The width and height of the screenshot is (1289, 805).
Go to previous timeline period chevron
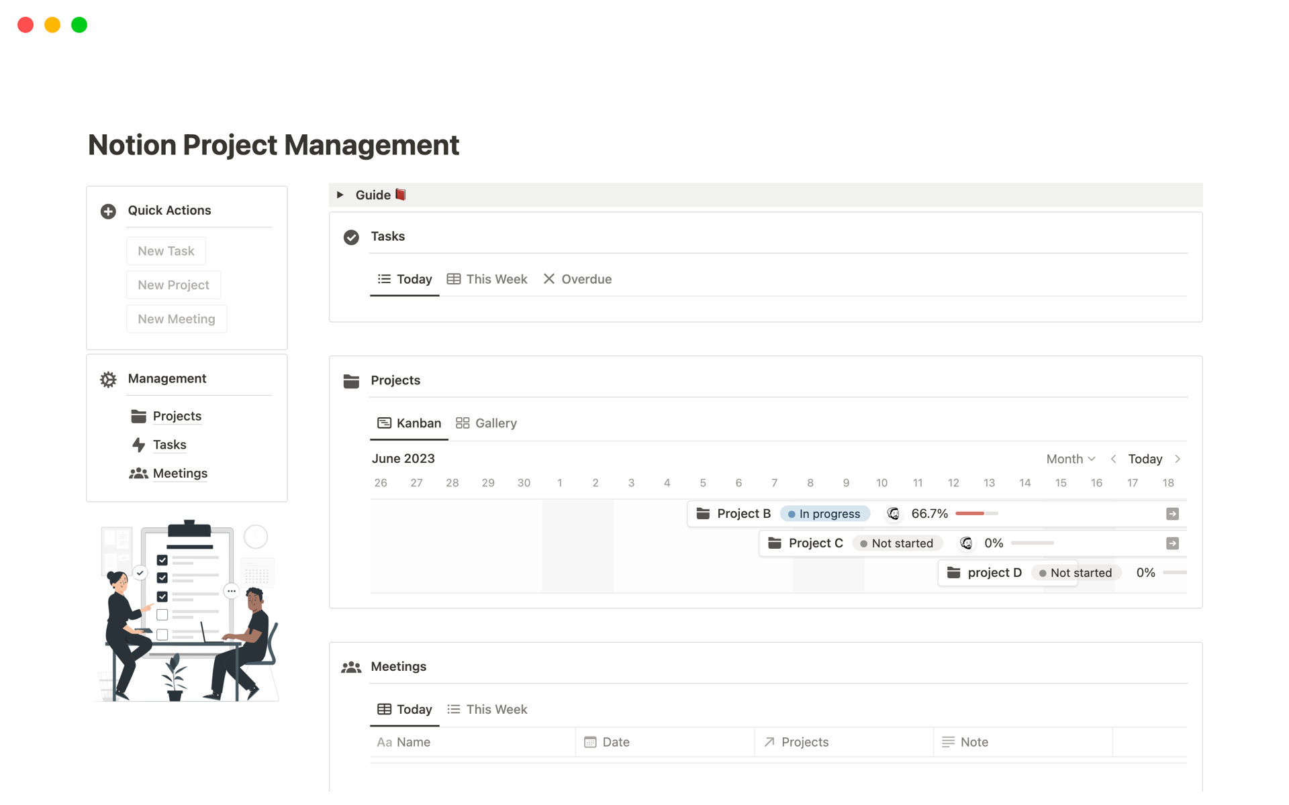click(x=1113, y=459)
